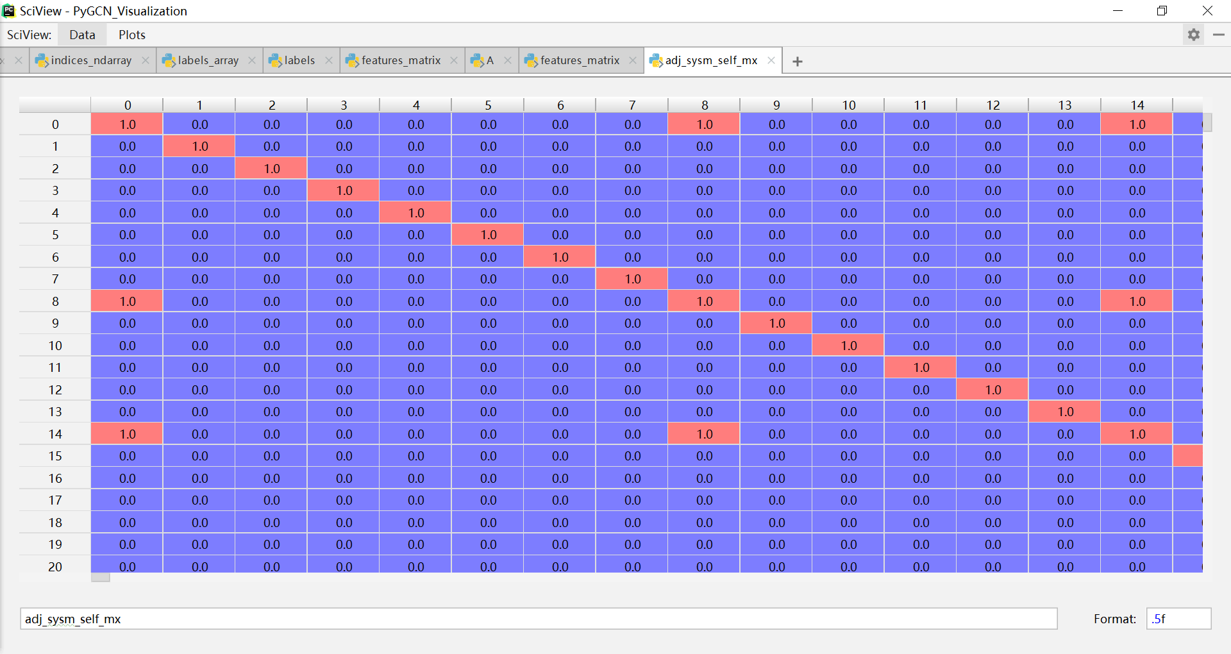The height and width of the screenshot is (654, 1231).
Task: Click the 0.0 cell at row 19, column 13
Action: tap(1065, 544)
